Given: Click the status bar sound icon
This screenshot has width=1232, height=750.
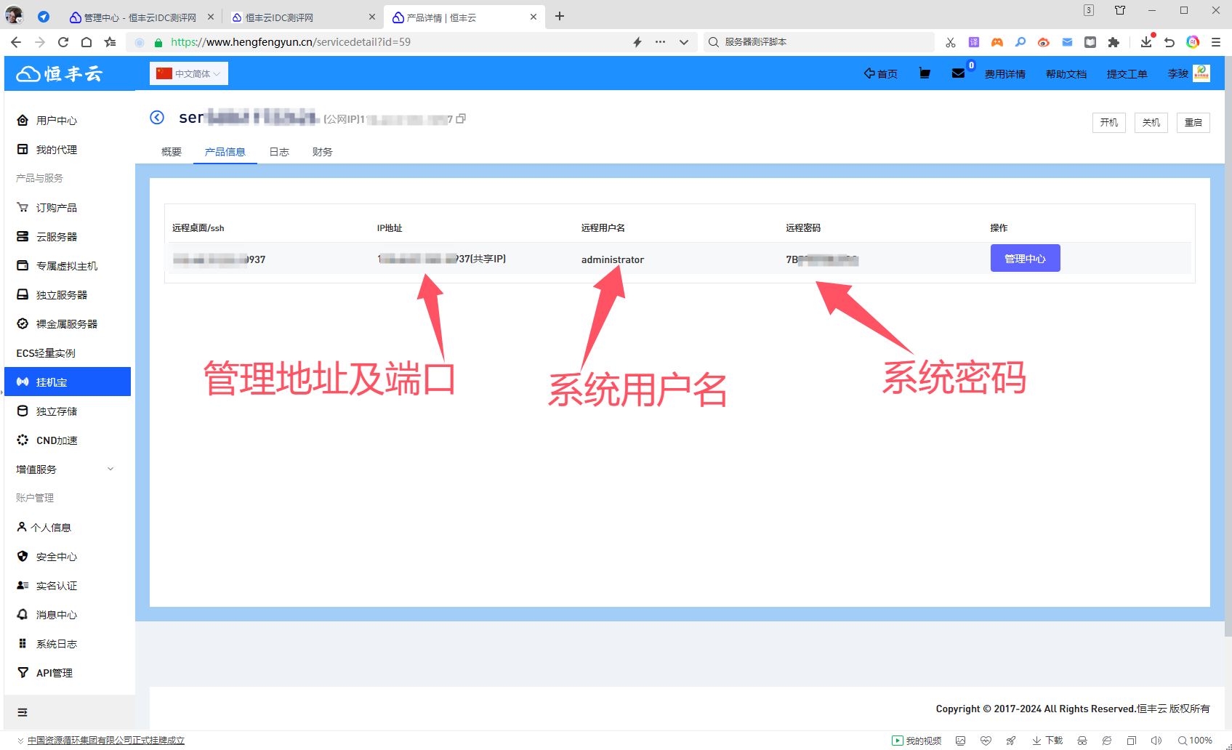Looking at the screenshot, I should click(1156, 741).
